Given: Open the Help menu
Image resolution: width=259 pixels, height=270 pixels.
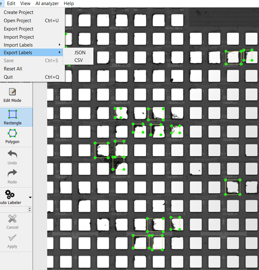Looking at the screenshot, I should (69, 3).
